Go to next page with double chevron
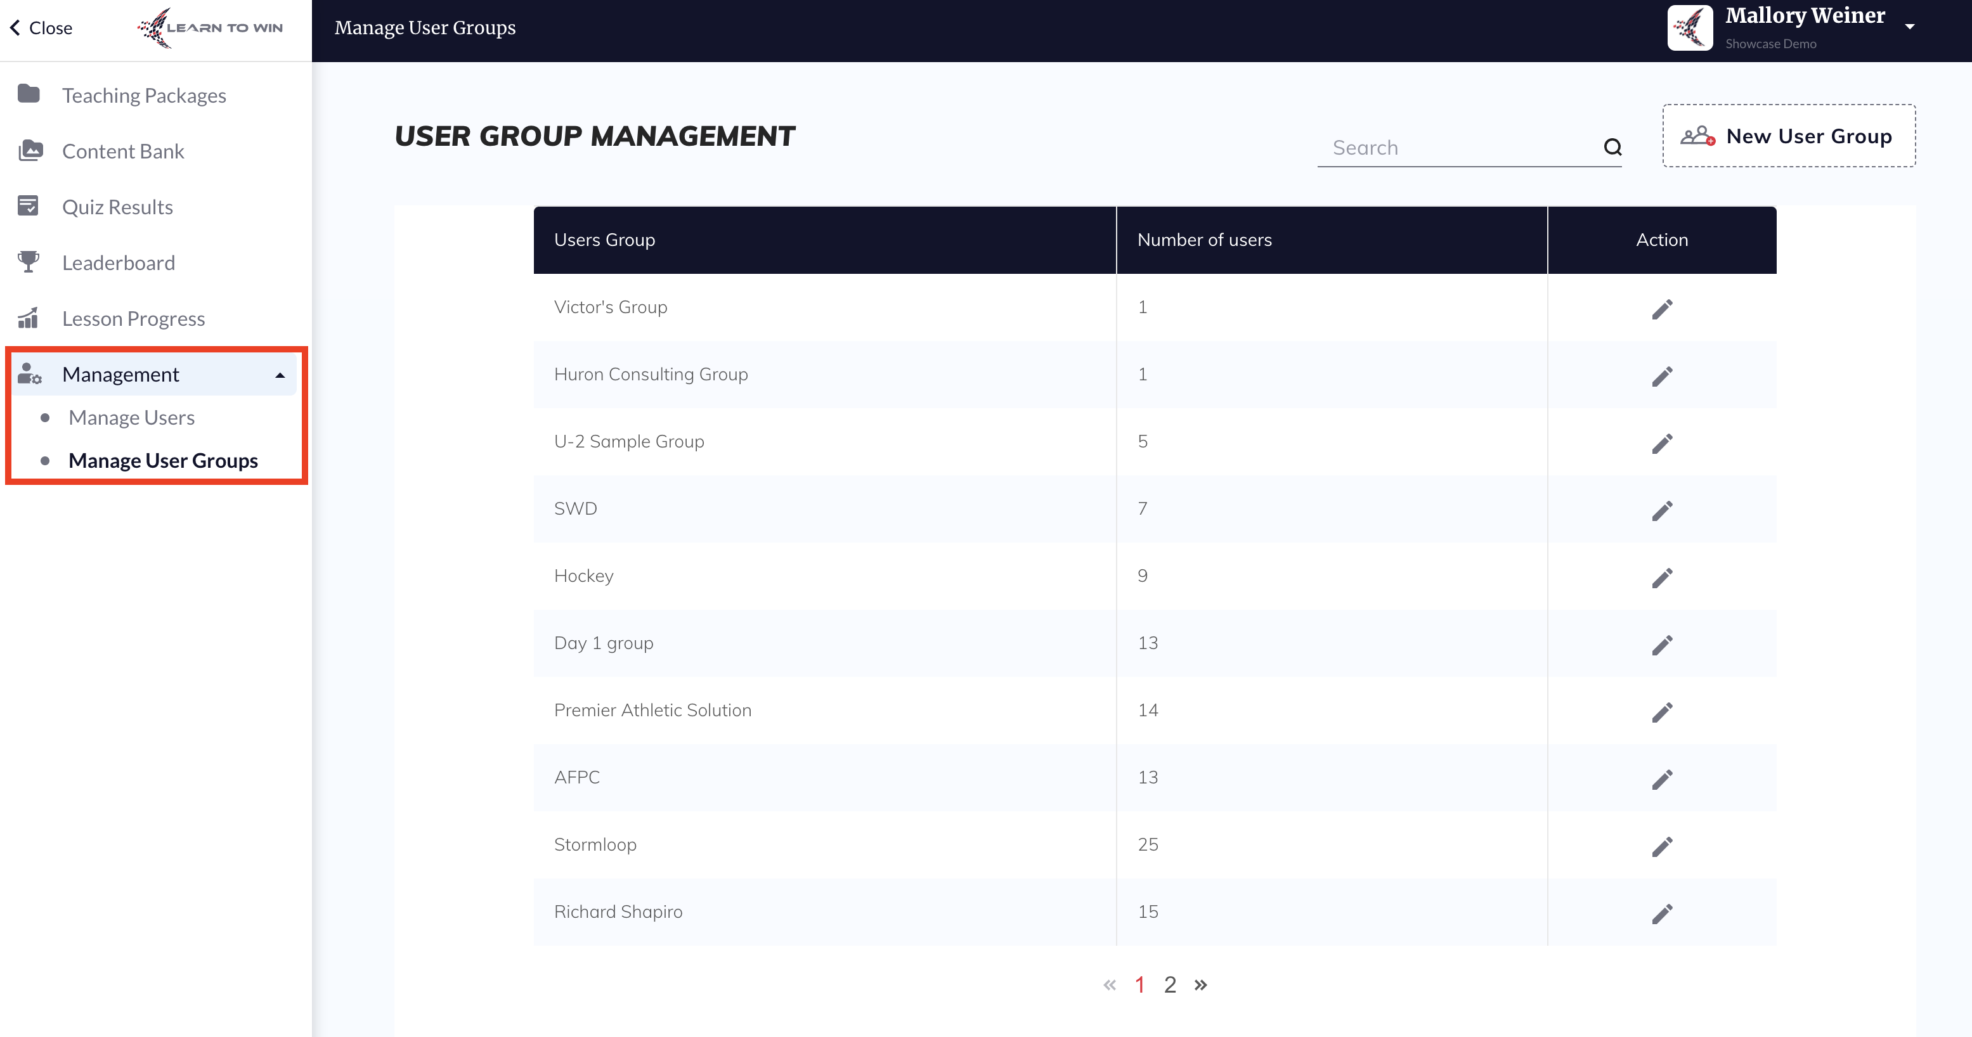The image size is (1972, 1037). [x=1200, y=985]
